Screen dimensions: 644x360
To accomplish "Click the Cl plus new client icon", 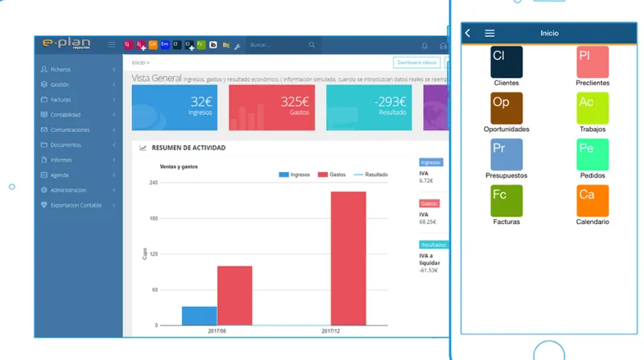I will coord(189,45).
